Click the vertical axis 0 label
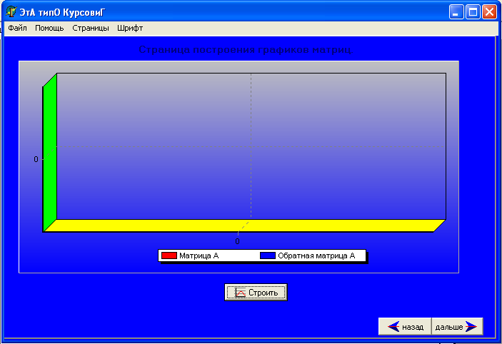This screenshot has width=502, height=344. (x=36, y=159)
